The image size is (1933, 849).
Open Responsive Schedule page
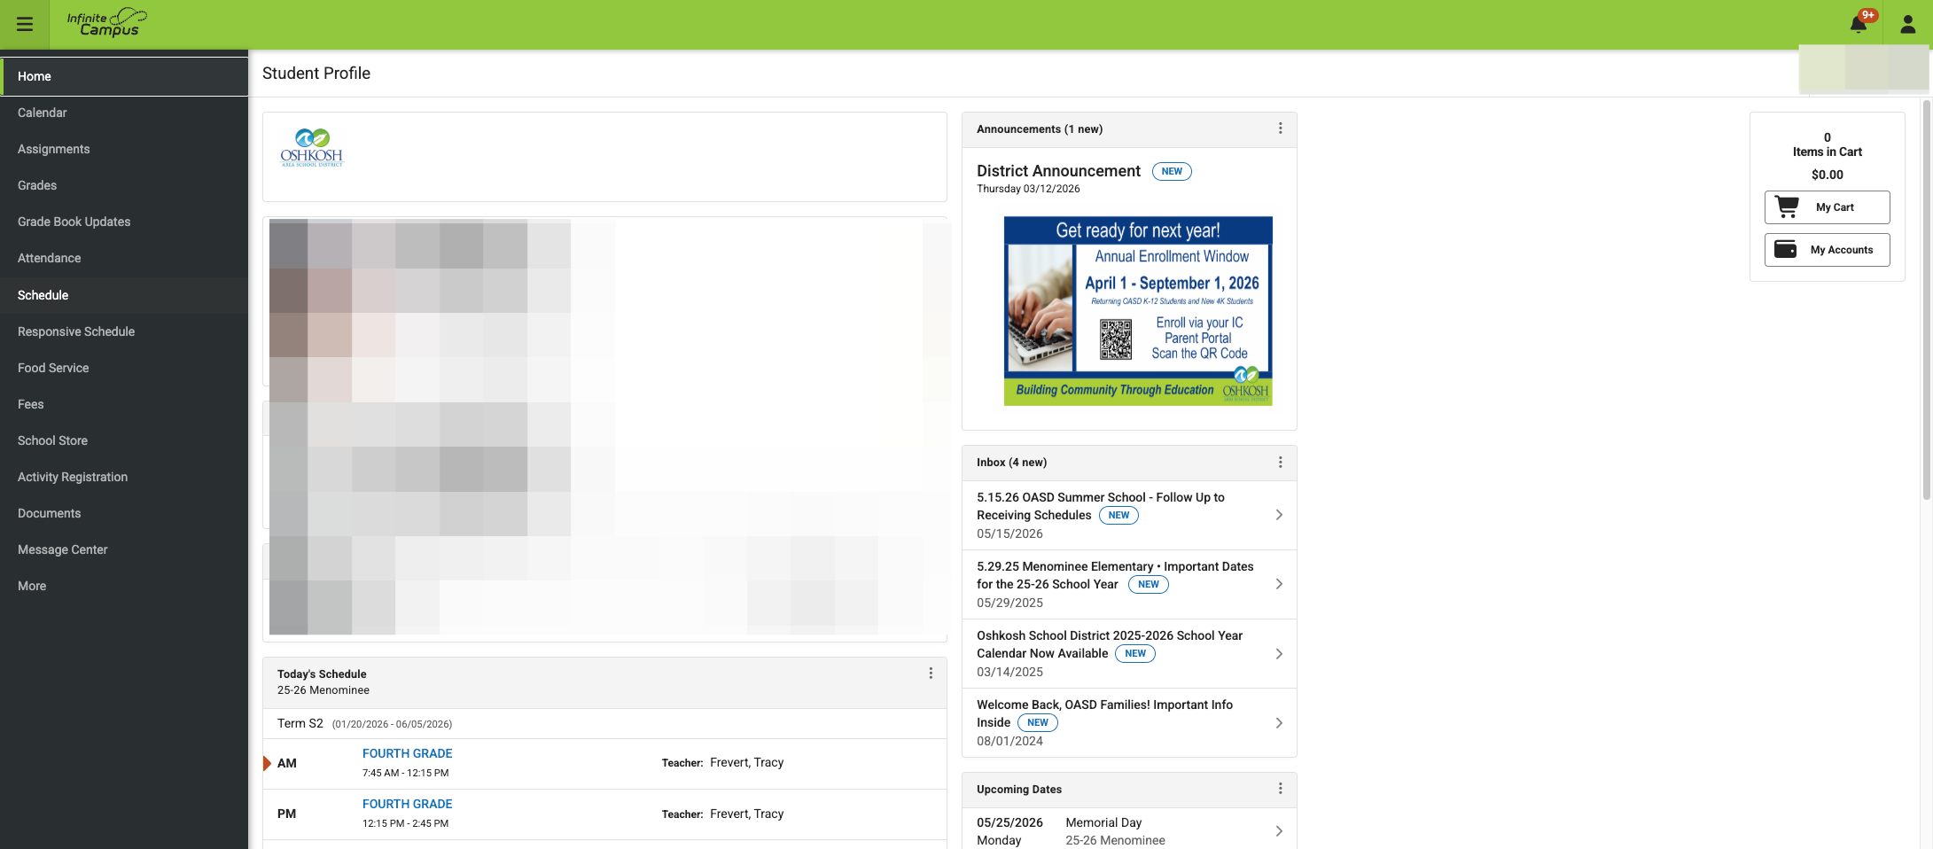coord(124,331)
